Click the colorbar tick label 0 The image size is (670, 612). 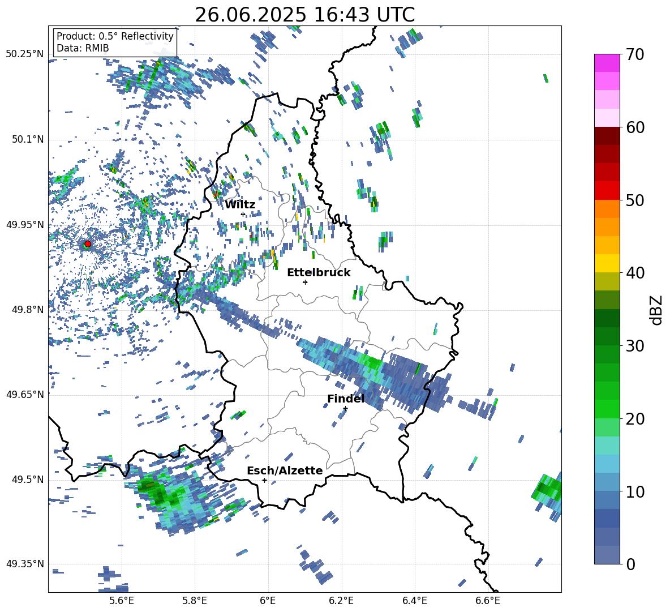630,564
